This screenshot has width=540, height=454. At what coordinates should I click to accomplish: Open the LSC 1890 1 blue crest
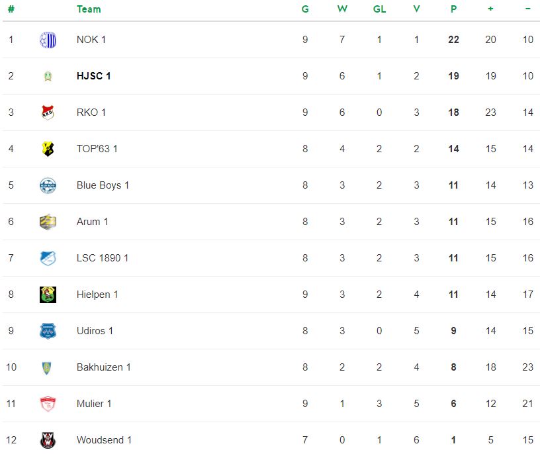pyautogui.click(x=48, y=258)
